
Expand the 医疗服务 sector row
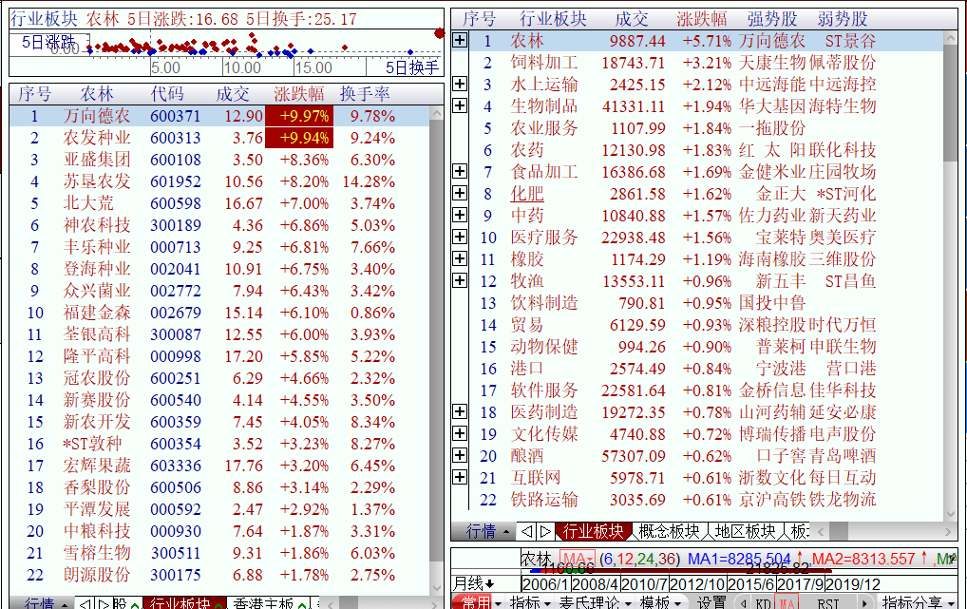tap(460, 237)
